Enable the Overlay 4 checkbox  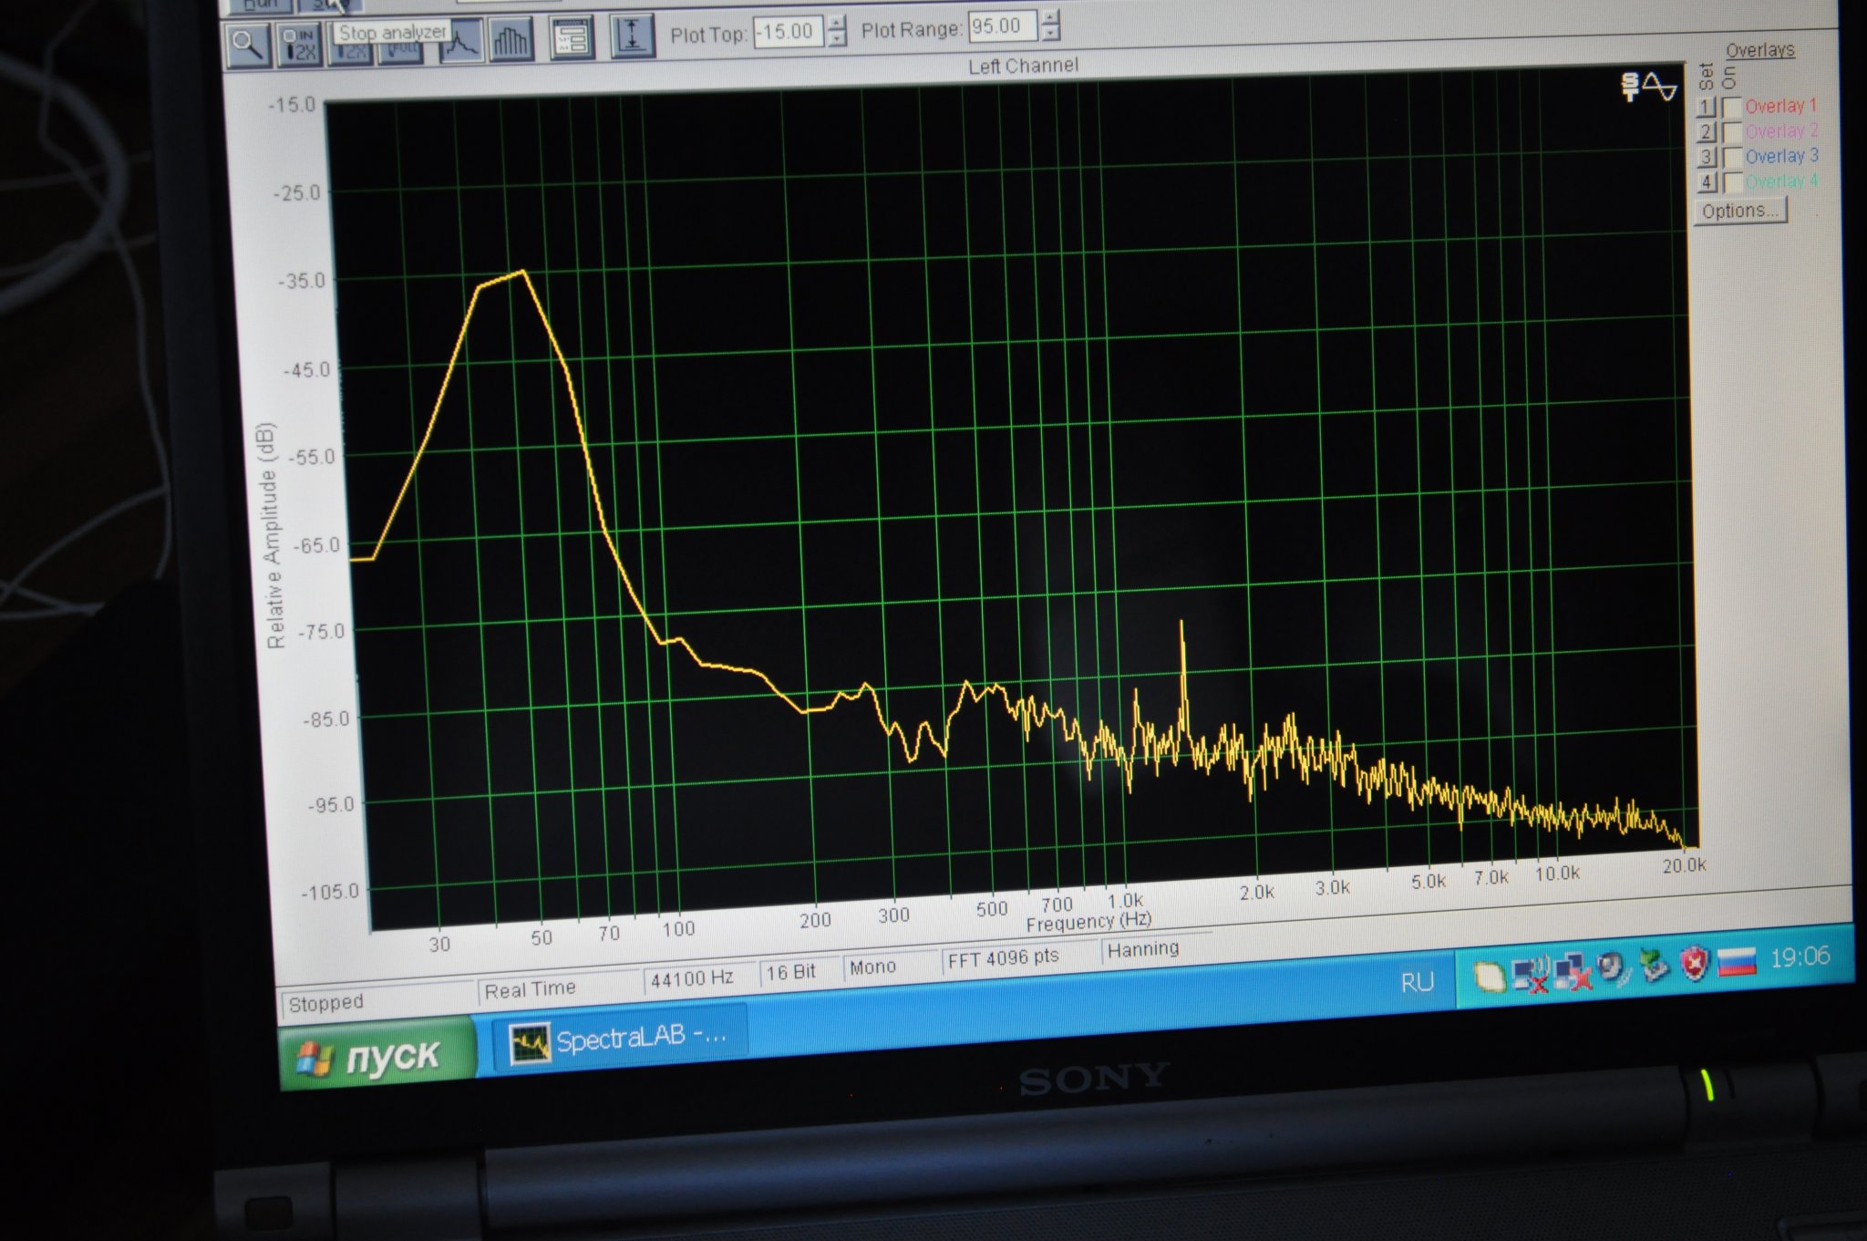point(1733,181)
